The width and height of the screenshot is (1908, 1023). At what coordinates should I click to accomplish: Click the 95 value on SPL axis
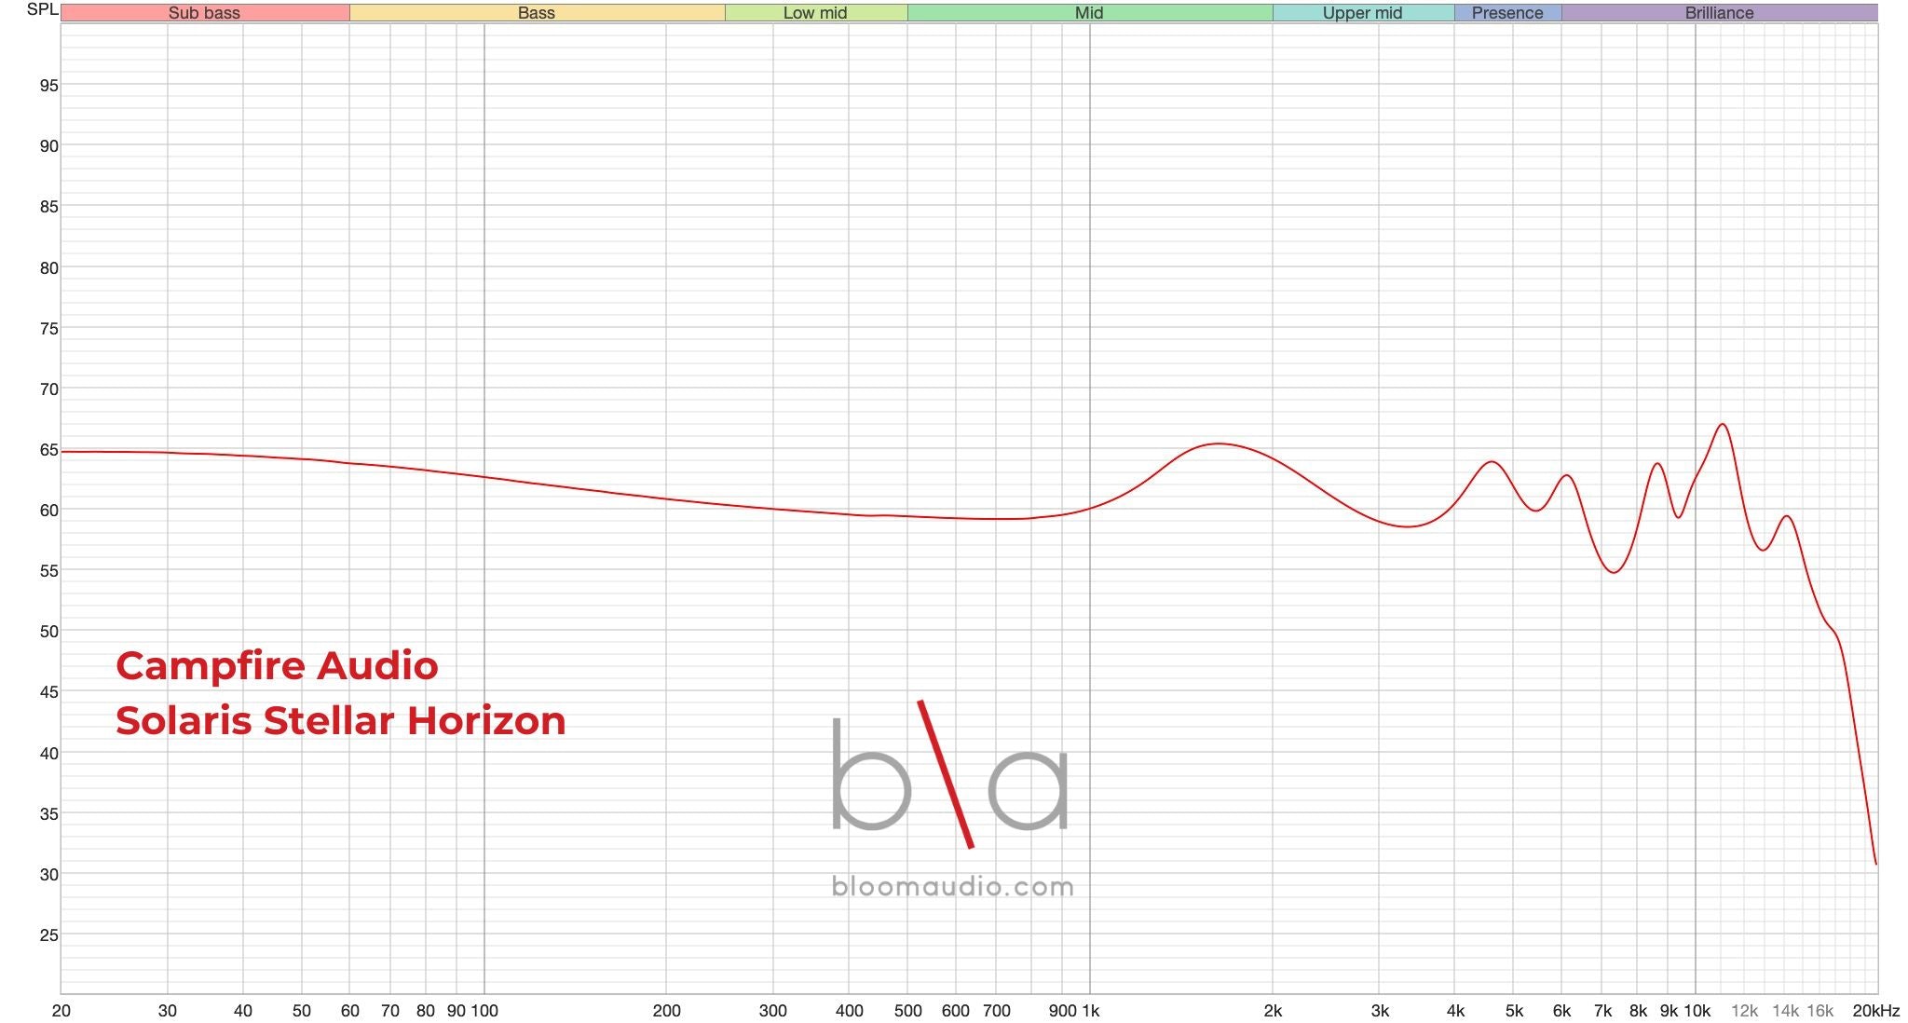click(x=48, y=86)
